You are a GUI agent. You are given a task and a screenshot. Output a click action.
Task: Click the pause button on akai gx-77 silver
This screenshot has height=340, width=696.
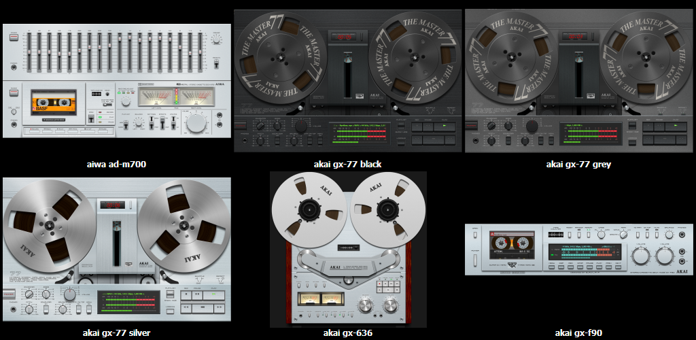[197, 296]
